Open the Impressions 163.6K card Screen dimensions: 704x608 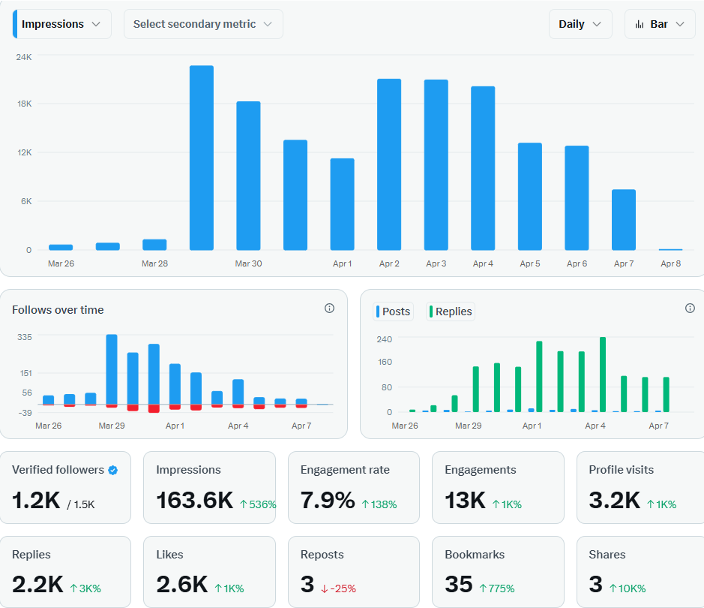pos(209,488)
